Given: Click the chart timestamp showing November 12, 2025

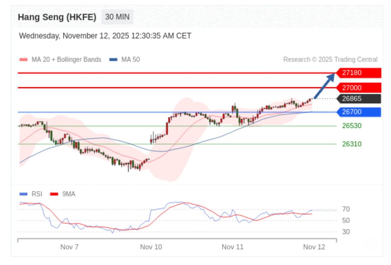Looking at the screenshot, I should pyautogui.click(x=105, y=36).
